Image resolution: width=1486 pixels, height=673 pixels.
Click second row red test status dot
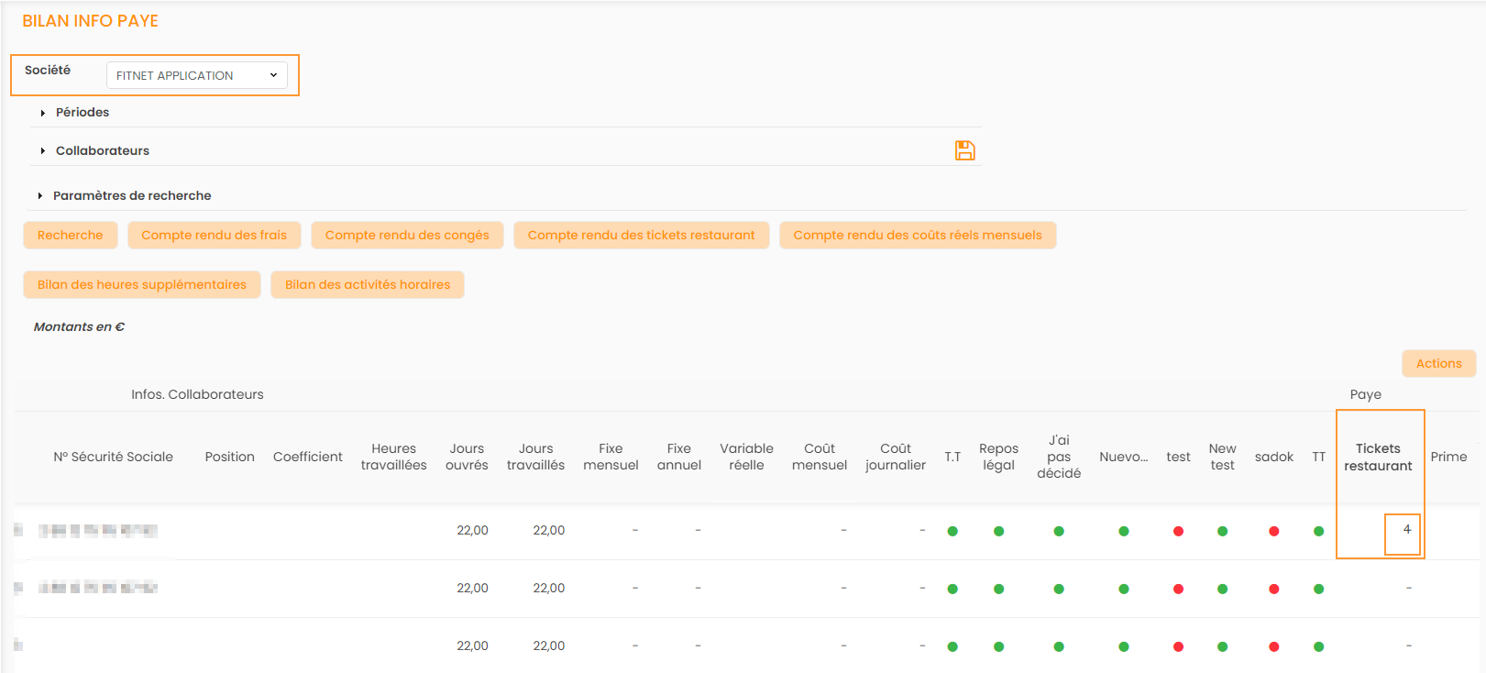point(1178,589)
